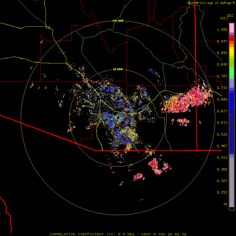This screenshot has width=236, height=236.
Task: Click the 0.520 scale value
Action: tap(222, 135)
